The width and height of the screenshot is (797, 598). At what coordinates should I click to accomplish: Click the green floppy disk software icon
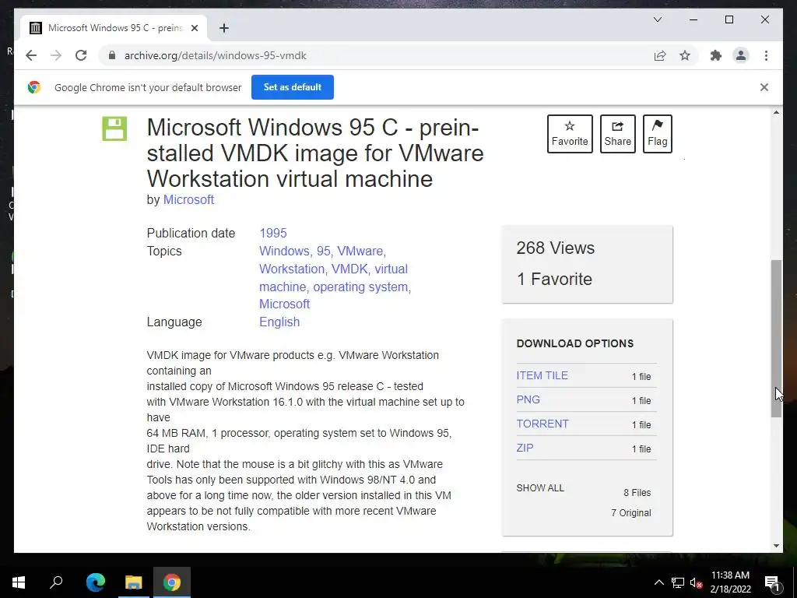pos(114,128)
